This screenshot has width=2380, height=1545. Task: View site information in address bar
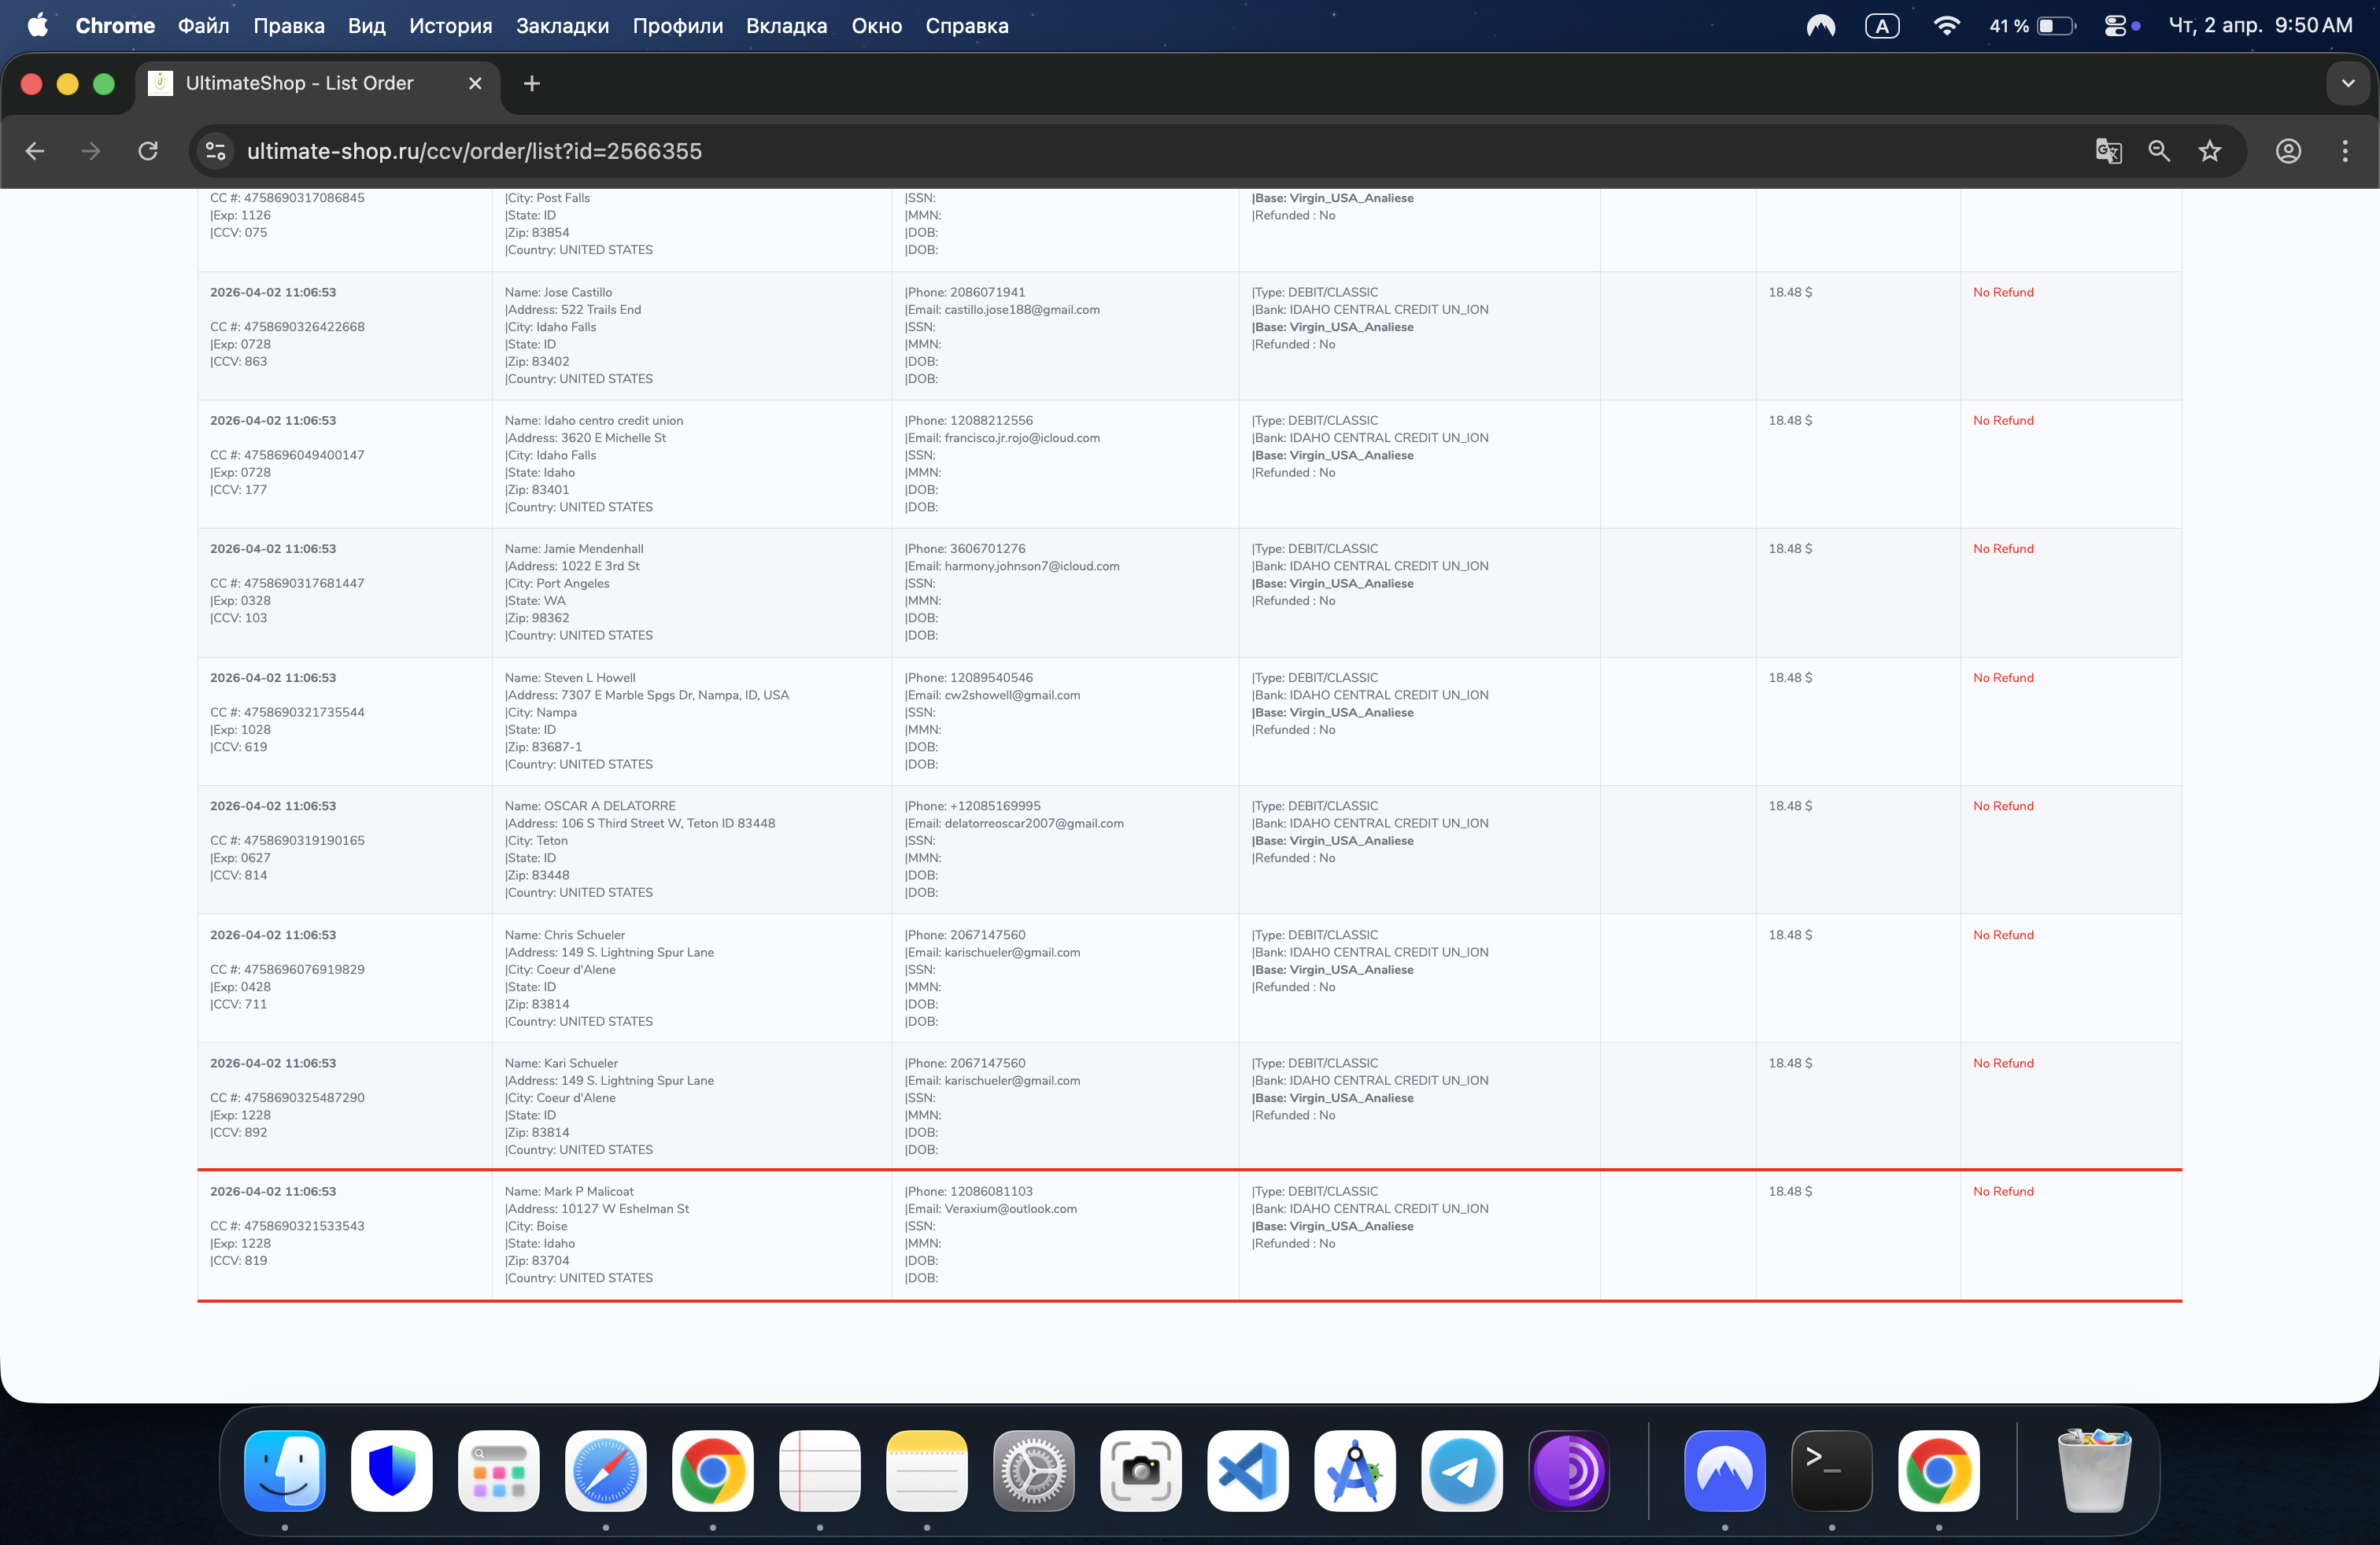tap(215, 151)
